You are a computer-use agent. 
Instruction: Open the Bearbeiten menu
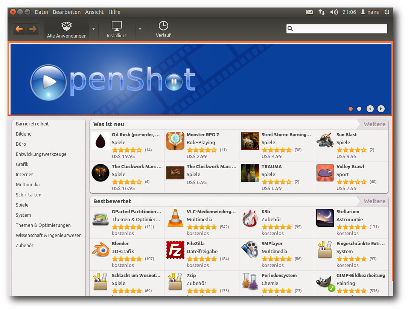[67, 12]
